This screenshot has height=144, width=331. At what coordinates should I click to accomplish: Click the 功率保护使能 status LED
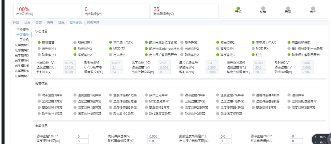pos(289,42)
